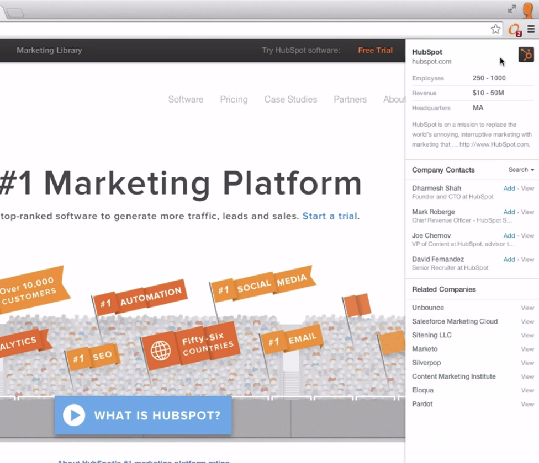
Task: Add Mark Roberge as a contact
Action: tap(509, 212)
